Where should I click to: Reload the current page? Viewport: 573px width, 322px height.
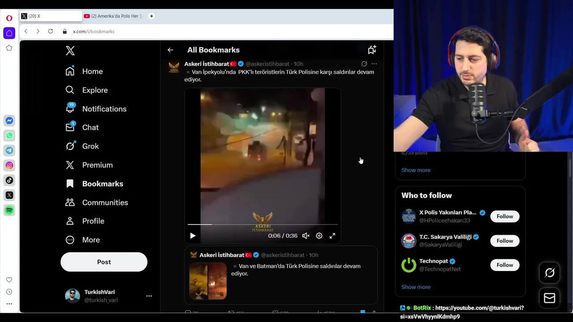(x=51, y=31)
